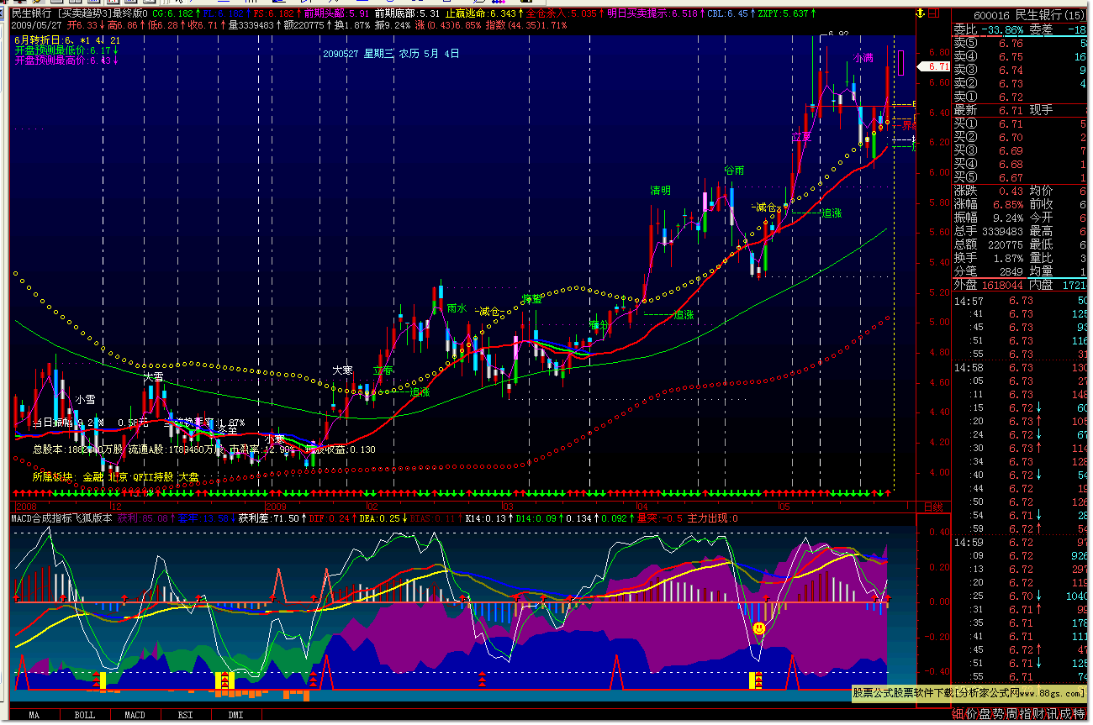Click the 14:57 tick trade row
The image size is (1093, 725).
[x=1021, y=301]
